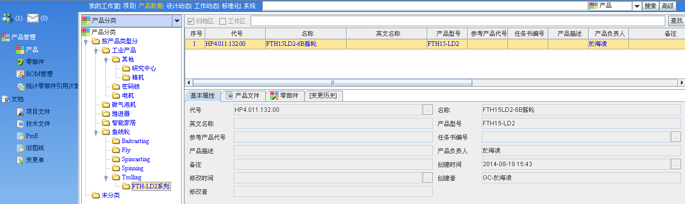Click the 搜索 button
The image size is (685, 204).
pos(651,6)
